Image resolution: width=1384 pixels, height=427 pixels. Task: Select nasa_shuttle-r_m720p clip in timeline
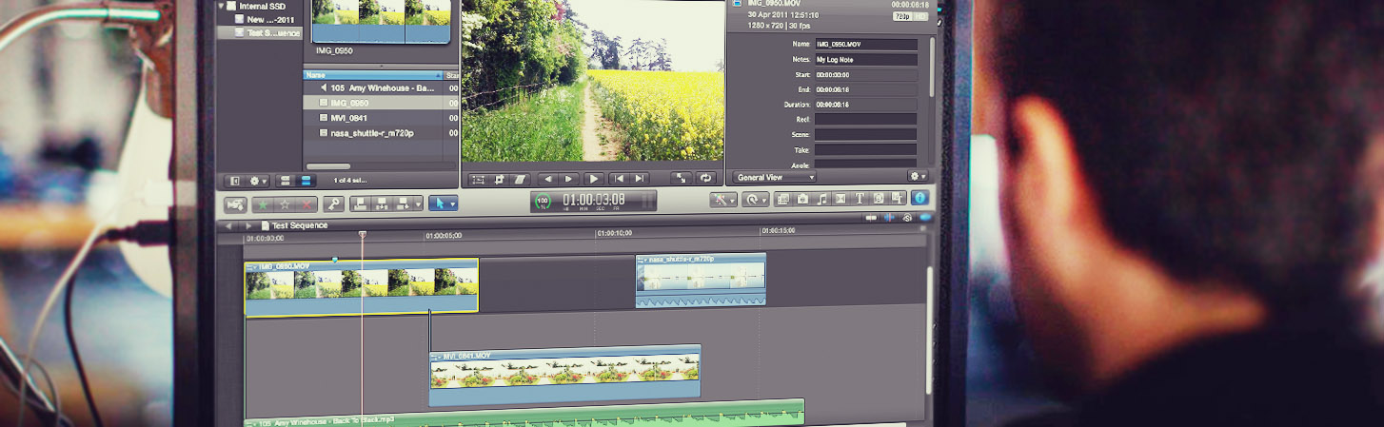pos(701,280)
